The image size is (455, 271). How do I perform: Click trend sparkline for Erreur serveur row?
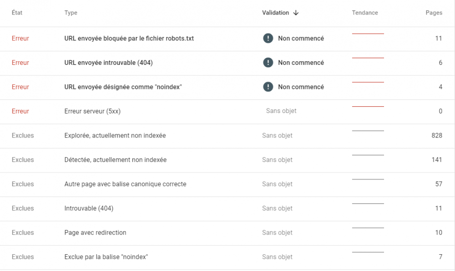click(x=368, y=106)
